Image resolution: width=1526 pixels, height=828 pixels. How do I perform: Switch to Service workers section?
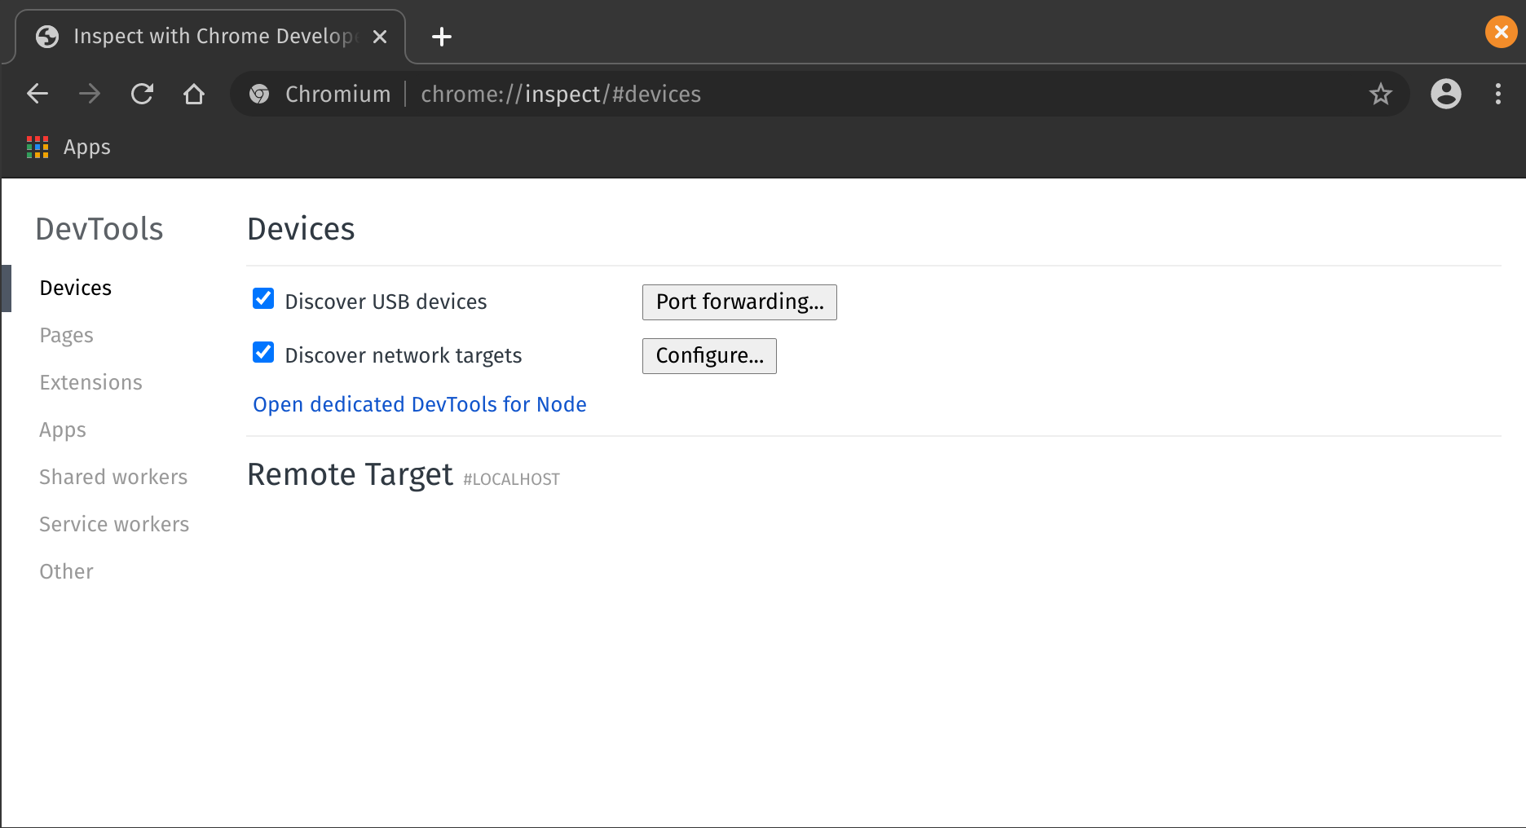(114, 524)
